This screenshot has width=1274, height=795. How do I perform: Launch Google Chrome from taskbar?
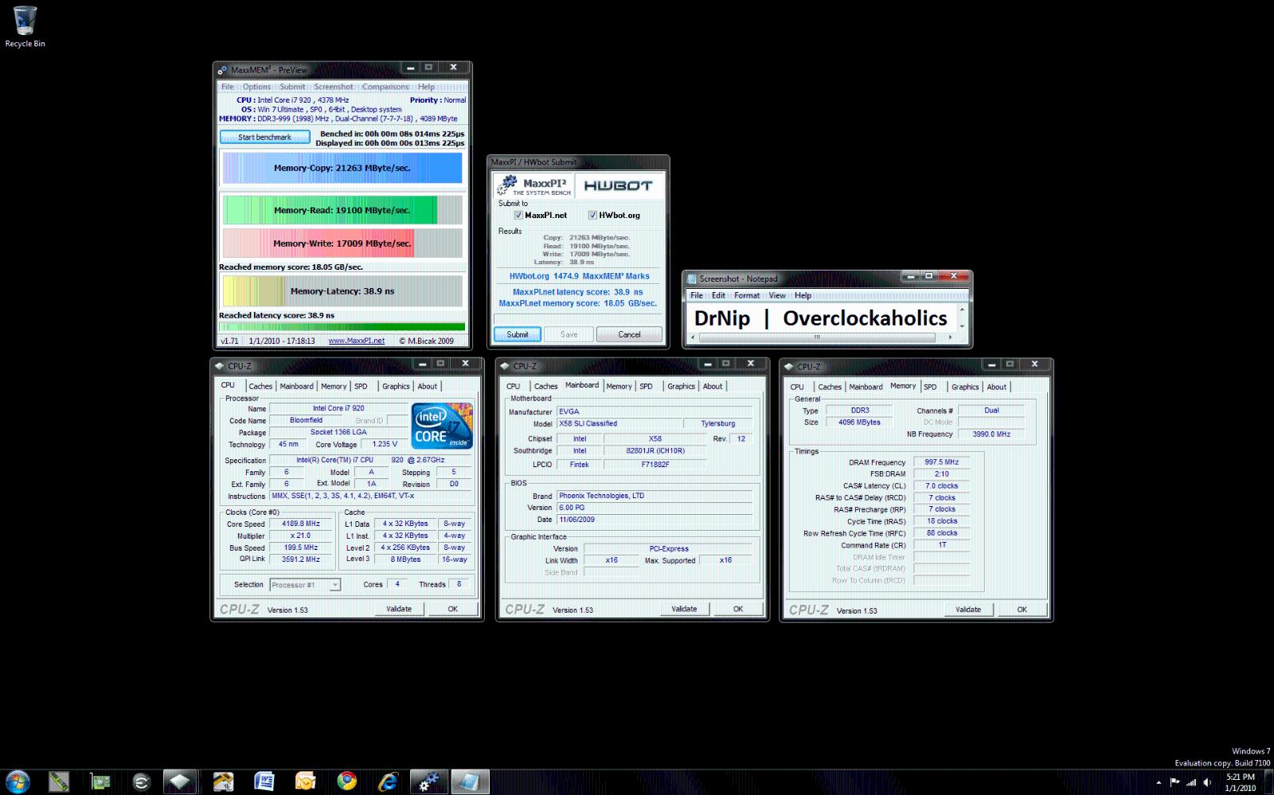(346, 782)
